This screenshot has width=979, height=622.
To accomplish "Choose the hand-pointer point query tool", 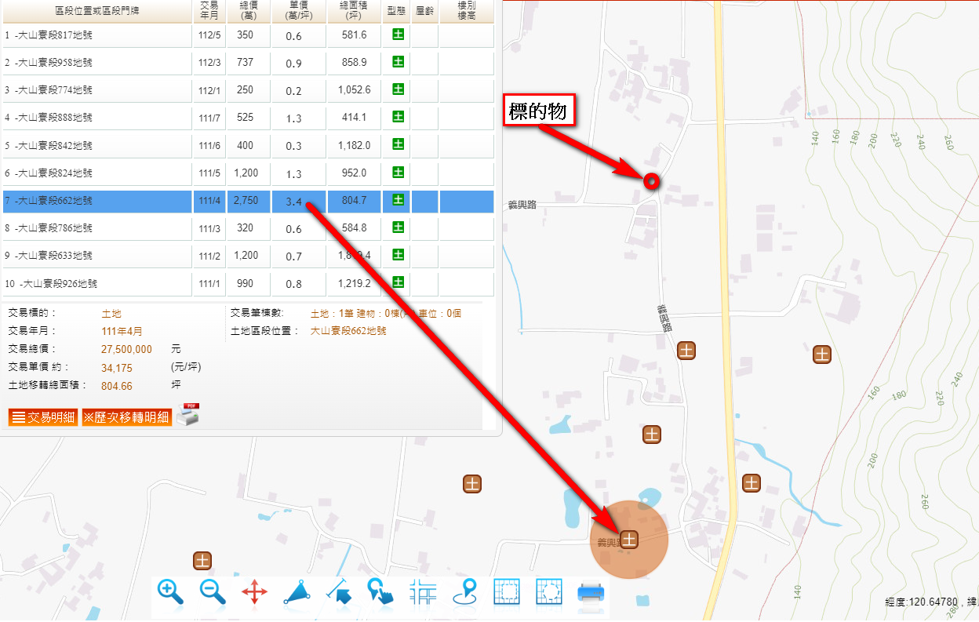I will click(x=380, y=592).
